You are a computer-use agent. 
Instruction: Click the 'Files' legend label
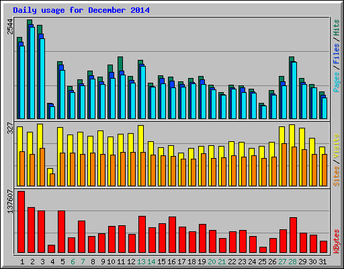[336, 53]
